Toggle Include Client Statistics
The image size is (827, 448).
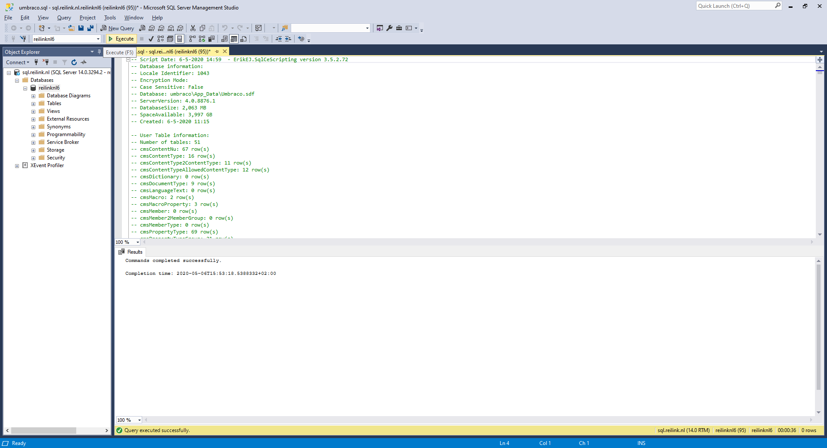pyautogui.click(x=211, y=39)
